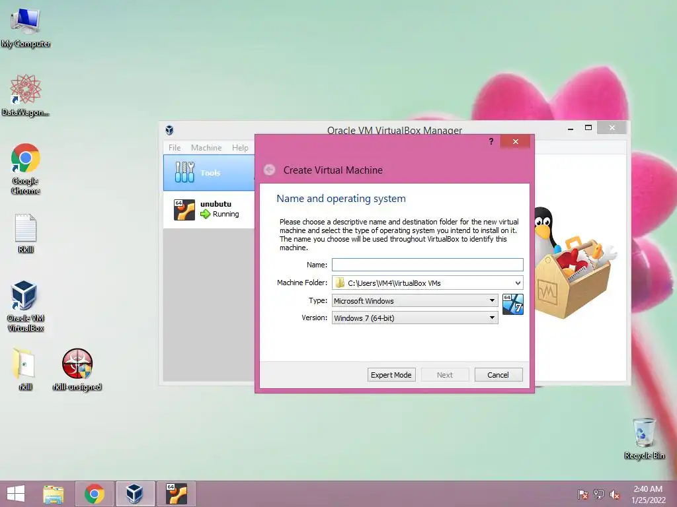Viewport: 677px width, 507px height.
Task: Open My Computer desktop icon
Action: (x=26, y=28)
